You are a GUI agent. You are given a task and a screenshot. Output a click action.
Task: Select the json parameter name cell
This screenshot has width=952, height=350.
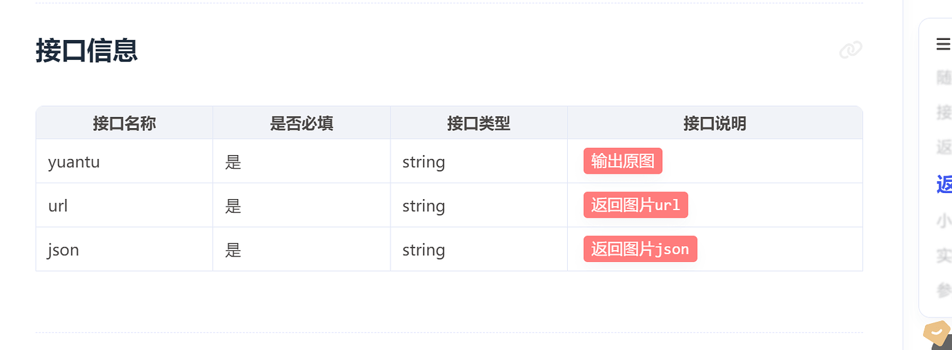(x=124, y=249)
